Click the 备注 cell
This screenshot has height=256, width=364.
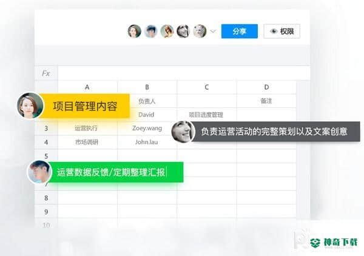pos(266,101)
